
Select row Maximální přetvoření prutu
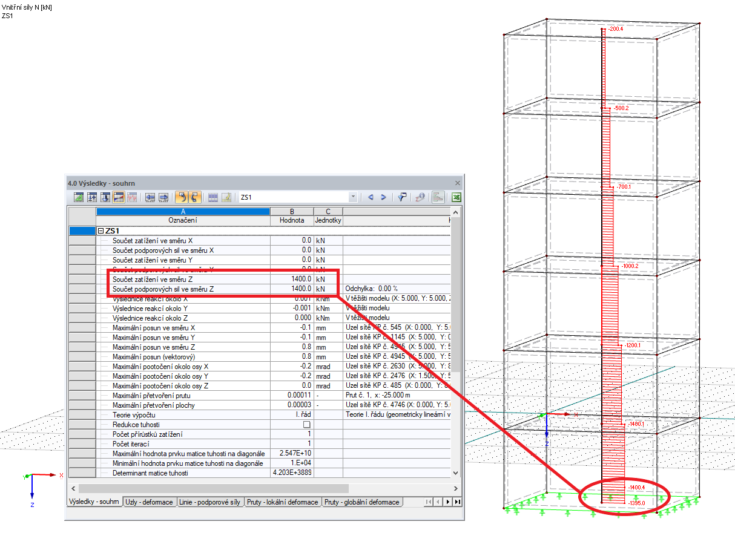pos(260,395)
